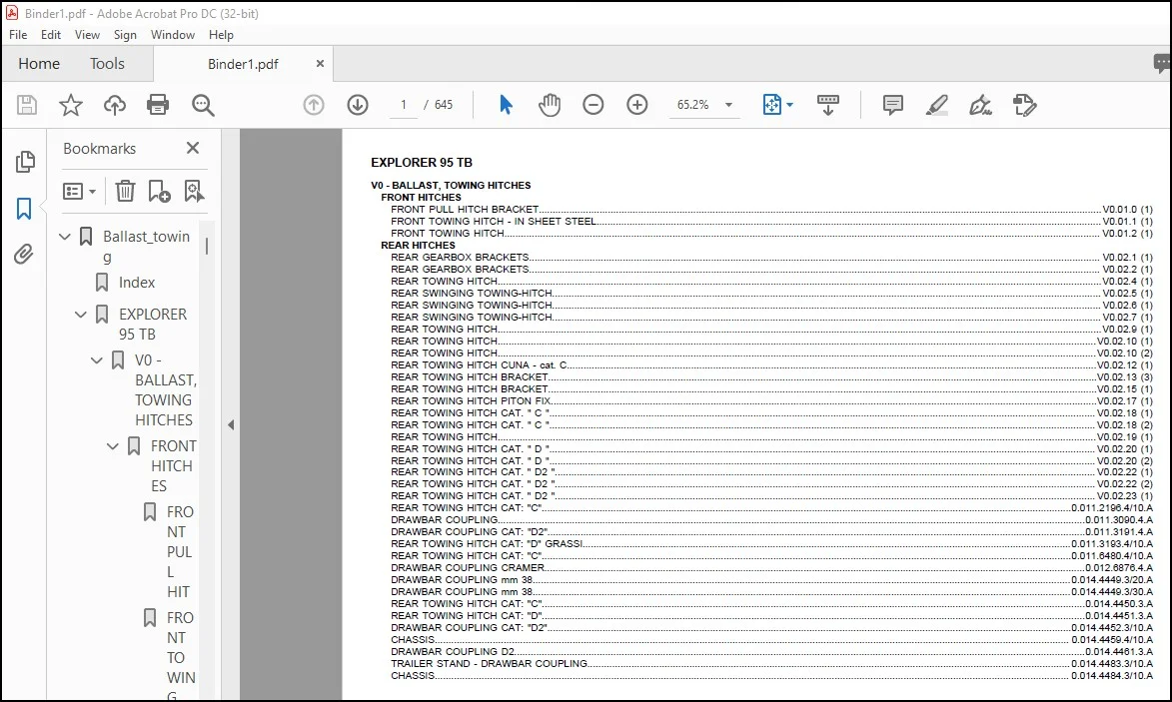The image size is (1172, 702).
Task: Add file to starred favorites
Action: pos(71,105)
